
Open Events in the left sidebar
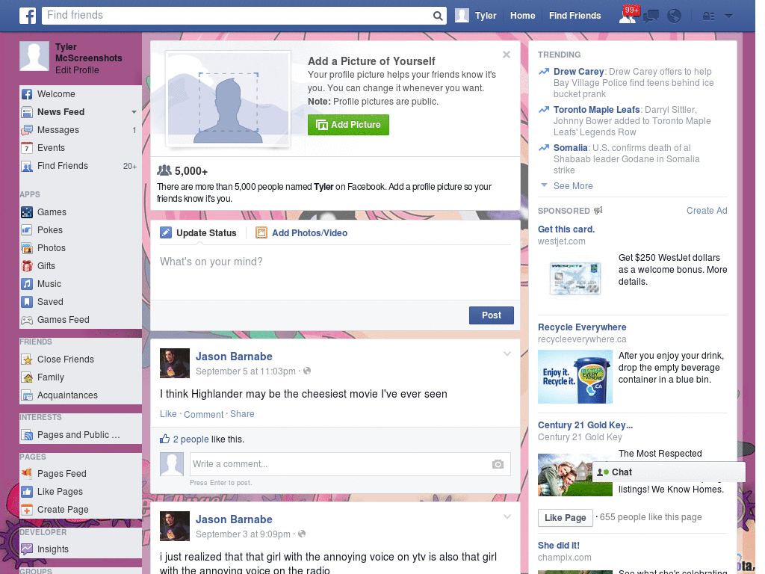pyautogui.click(x=51, y=148)
